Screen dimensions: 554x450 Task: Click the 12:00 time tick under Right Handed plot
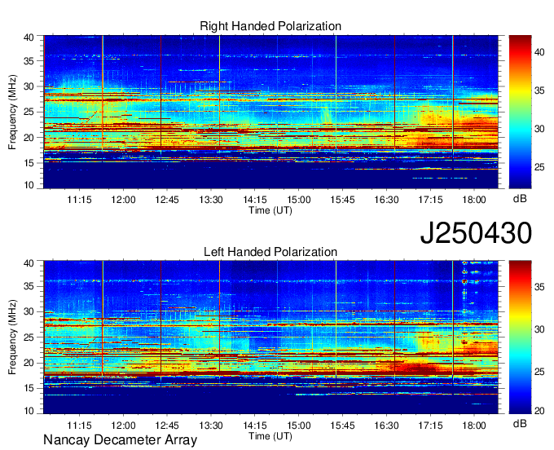tap(123, 200)
